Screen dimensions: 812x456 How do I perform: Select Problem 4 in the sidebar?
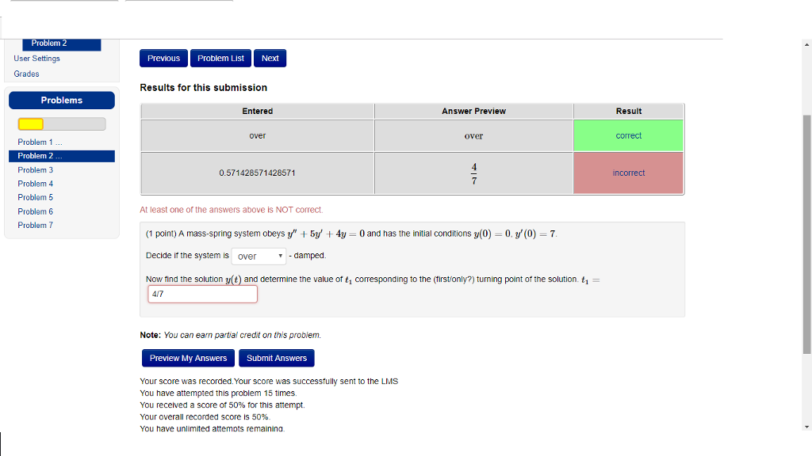pos(35,183)
